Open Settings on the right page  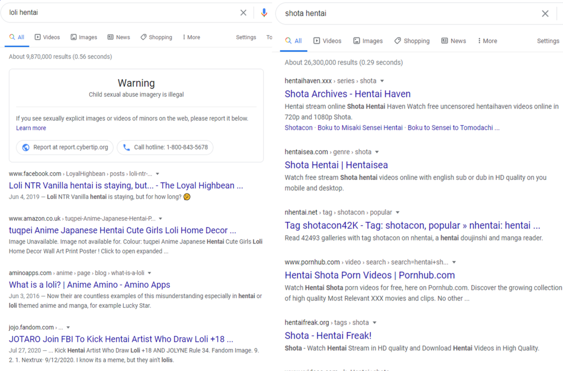(x=548, y=41)
